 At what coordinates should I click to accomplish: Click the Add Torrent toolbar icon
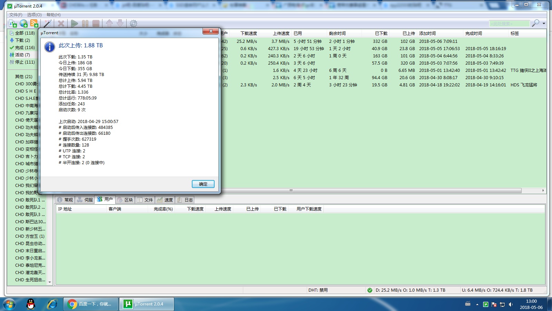[13, 23]
